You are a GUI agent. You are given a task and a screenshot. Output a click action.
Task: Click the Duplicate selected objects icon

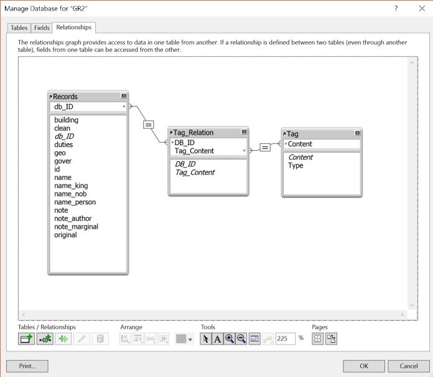(63, 338)
